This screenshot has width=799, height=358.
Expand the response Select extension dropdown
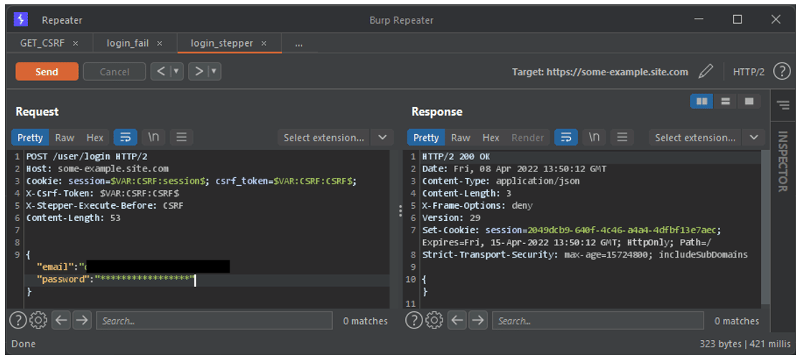tap(753, 137)
